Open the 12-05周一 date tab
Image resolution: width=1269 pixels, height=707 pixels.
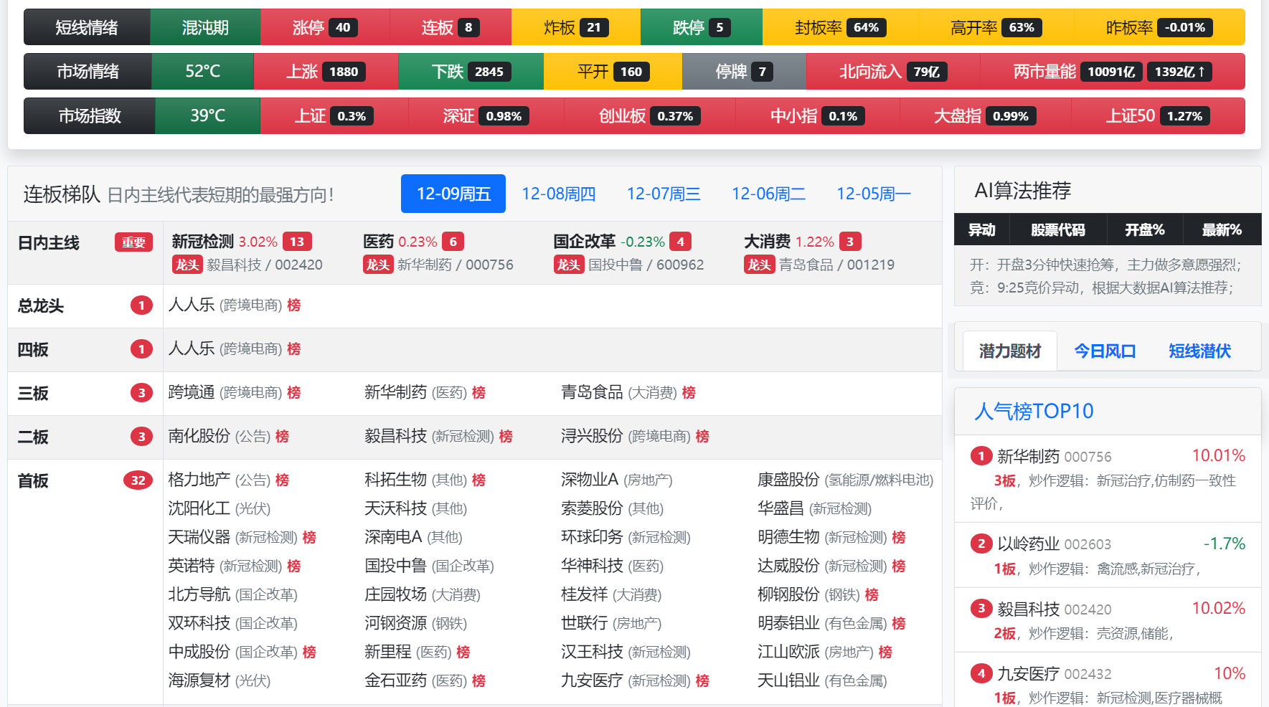coord(873,194)
